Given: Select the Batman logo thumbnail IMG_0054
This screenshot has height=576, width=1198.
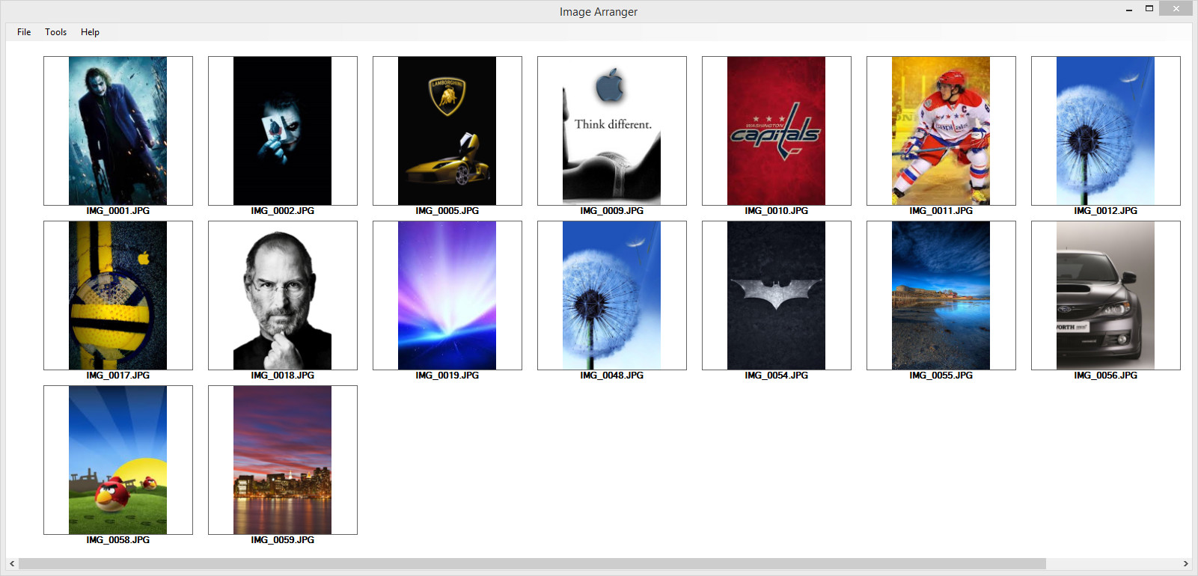Looking at the screenshot, I should coord(777,295).
